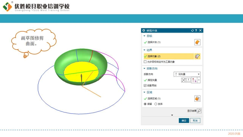The height and width of the screenshot is (137, 243).
Task: Click the 选择片体 (1) row
Action: pyautogui.click(x=169, y=42)
